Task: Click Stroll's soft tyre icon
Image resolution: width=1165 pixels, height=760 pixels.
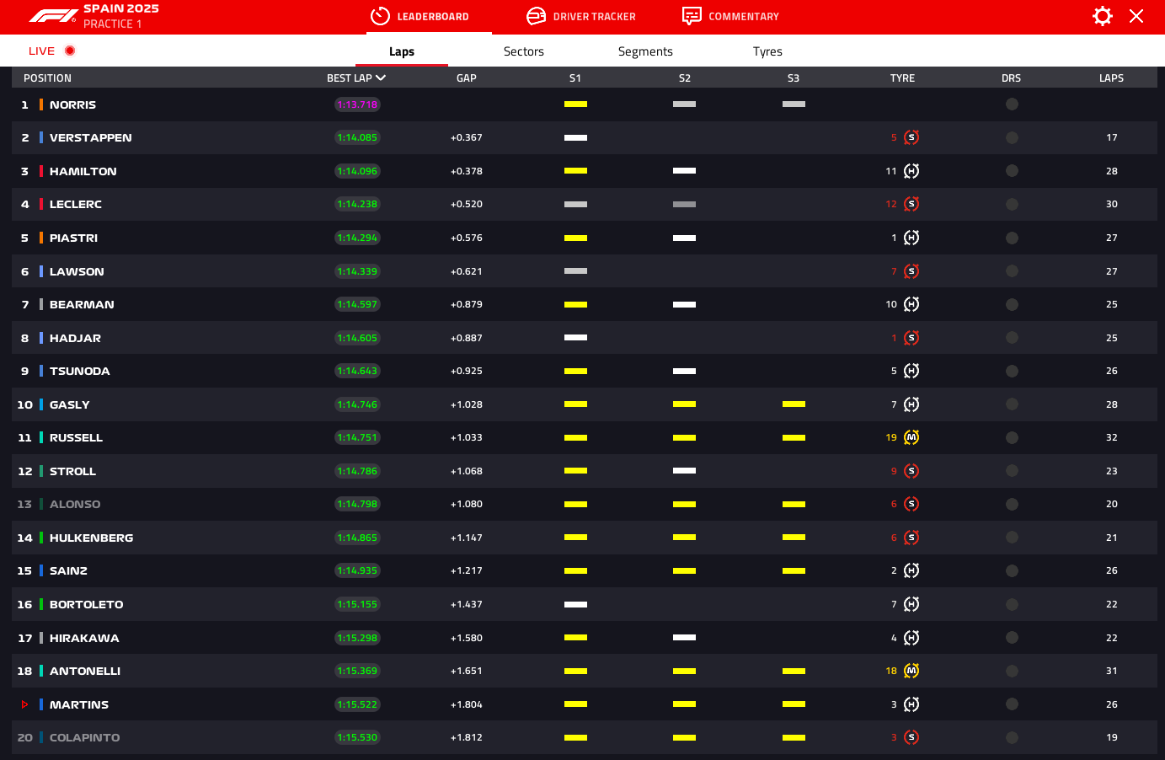Action: [911, 471]
